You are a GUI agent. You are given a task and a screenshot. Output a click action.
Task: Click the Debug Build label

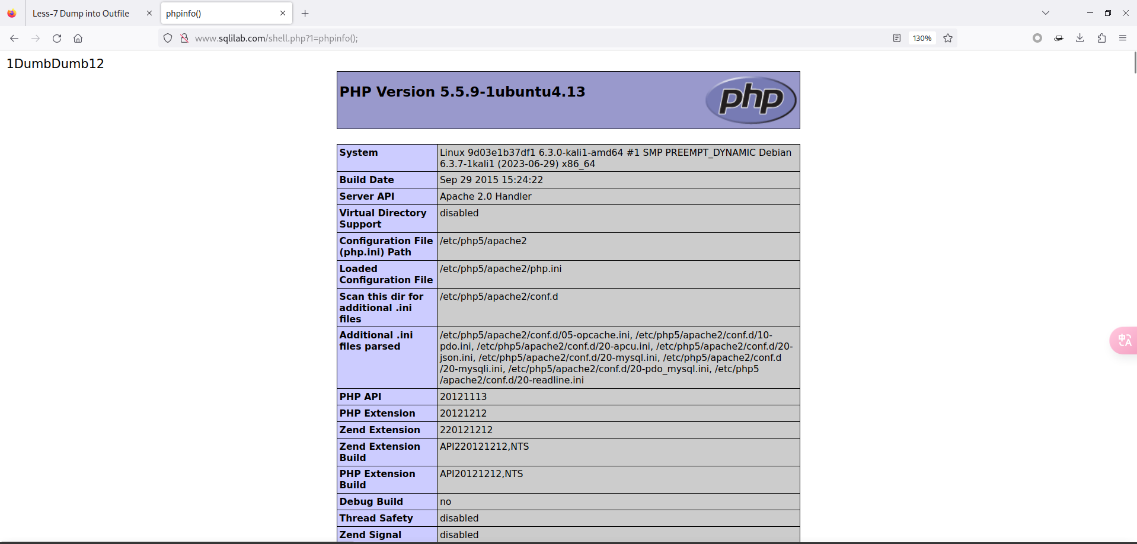pyautogui.click(x=371, y=501)
